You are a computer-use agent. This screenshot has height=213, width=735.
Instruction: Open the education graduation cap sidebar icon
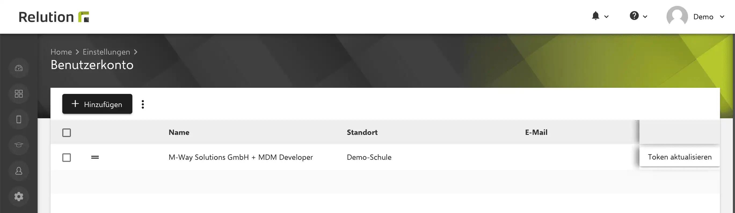(x=19, y=145)
